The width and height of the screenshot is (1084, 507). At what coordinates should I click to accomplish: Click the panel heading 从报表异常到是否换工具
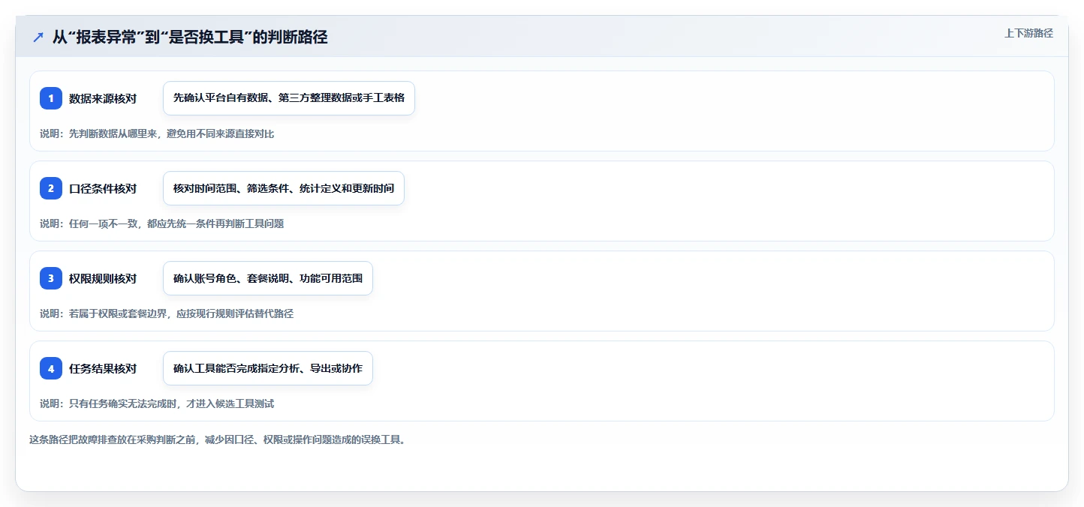[190, 37]
